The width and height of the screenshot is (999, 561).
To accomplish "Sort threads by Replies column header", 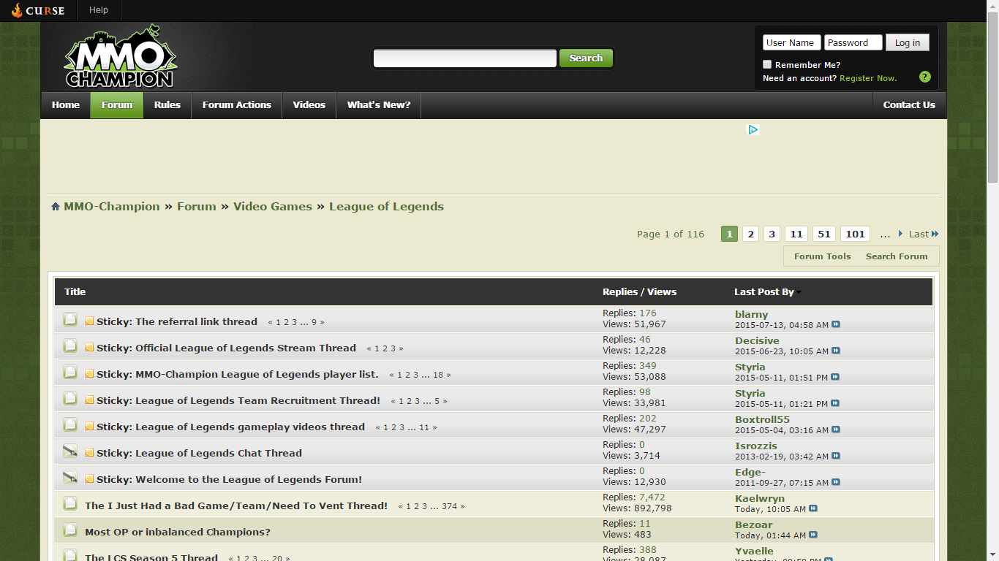I will click(x=620, y=291).
